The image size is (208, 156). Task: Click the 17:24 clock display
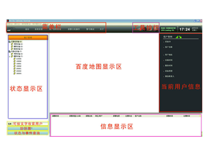(185, 29)
